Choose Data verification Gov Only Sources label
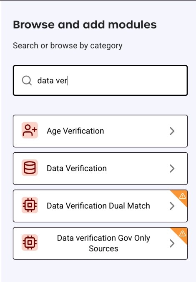The width and height of the screenshot is (196, 282). click(x=103, y=243)
